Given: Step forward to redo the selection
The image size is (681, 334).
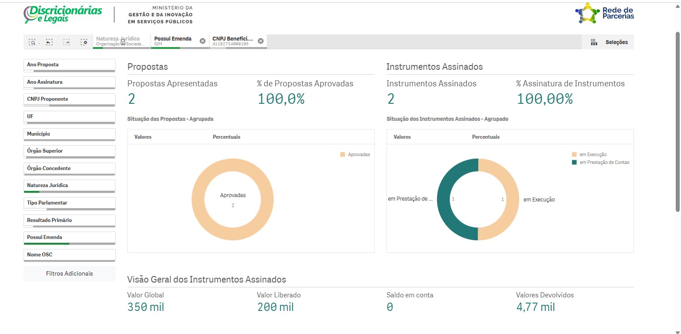Looking at the screenshot, I should 66,41.
